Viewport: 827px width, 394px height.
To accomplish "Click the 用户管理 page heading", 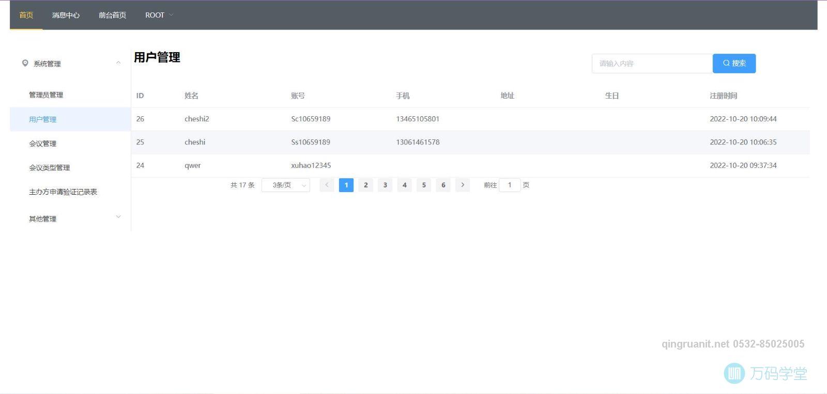I will pos(157,57).
